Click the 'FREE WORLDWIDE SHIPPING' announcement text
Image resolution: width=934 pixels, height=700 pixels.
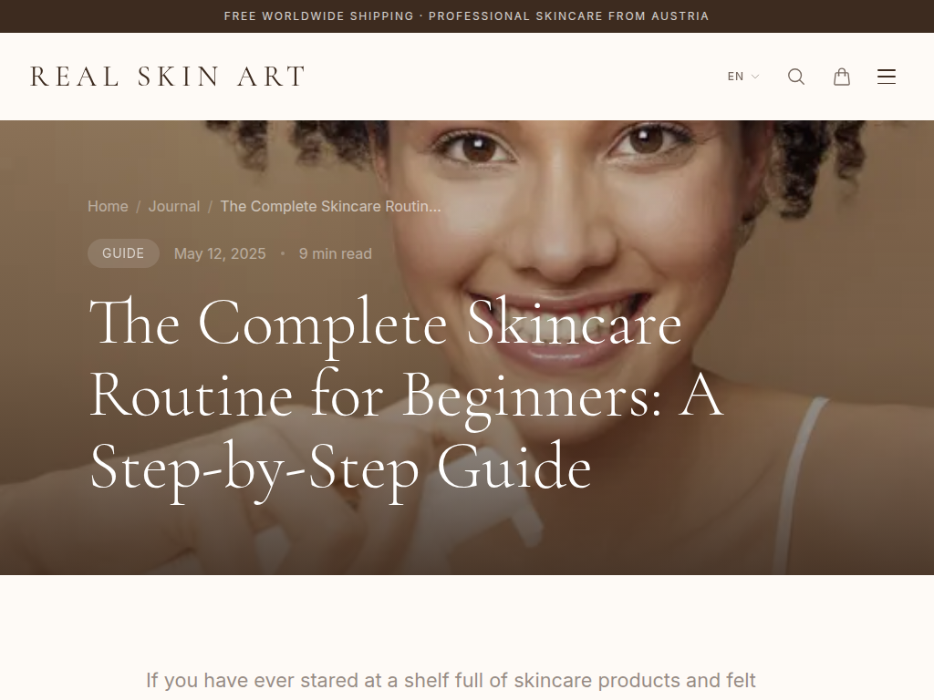[318, 16]
